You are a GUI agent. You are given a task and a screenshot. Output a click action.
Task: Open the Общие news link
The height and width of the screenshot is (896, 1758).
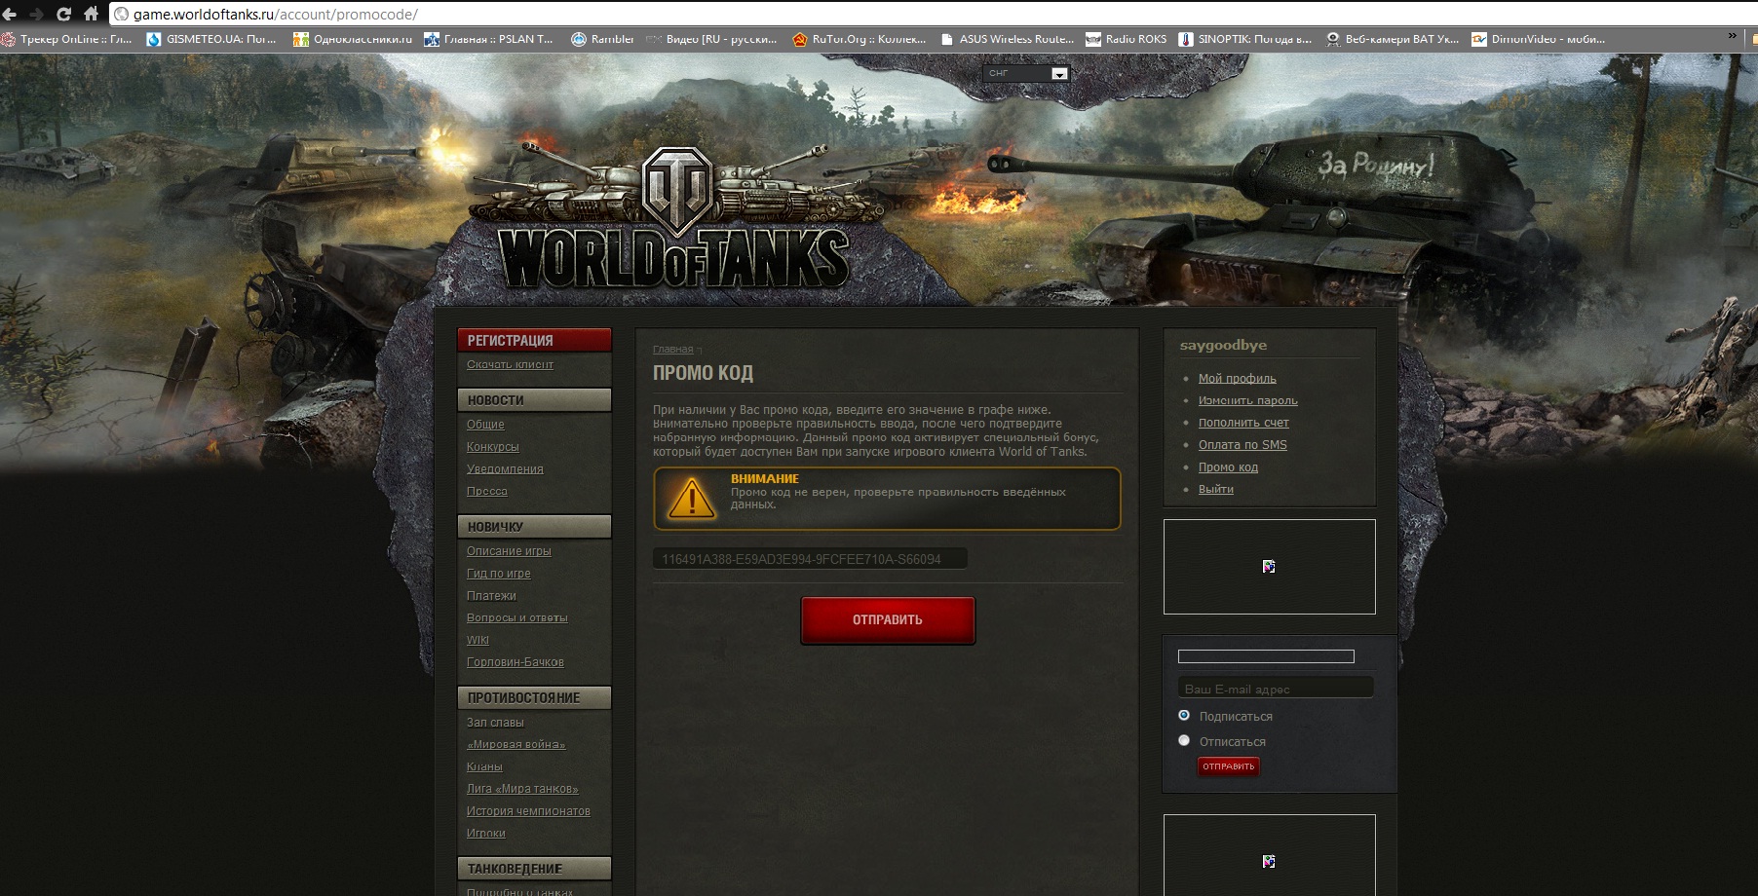tap(485, 425)
